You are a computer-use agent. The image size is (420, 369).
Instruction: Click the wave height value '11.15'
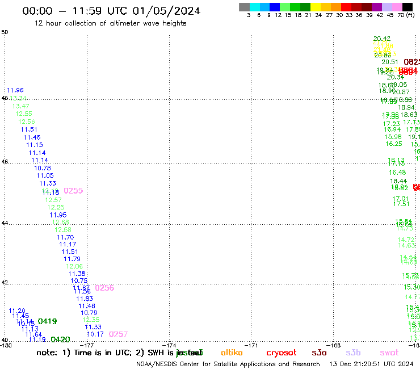point(35,145)
